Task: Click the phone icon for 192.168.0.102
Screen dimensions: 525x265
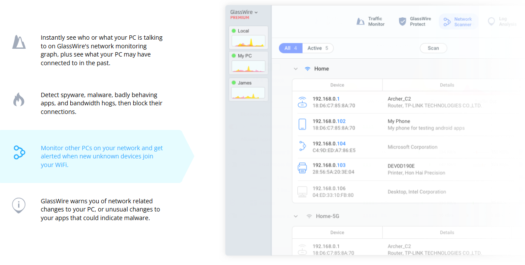Action: [302, 124]
